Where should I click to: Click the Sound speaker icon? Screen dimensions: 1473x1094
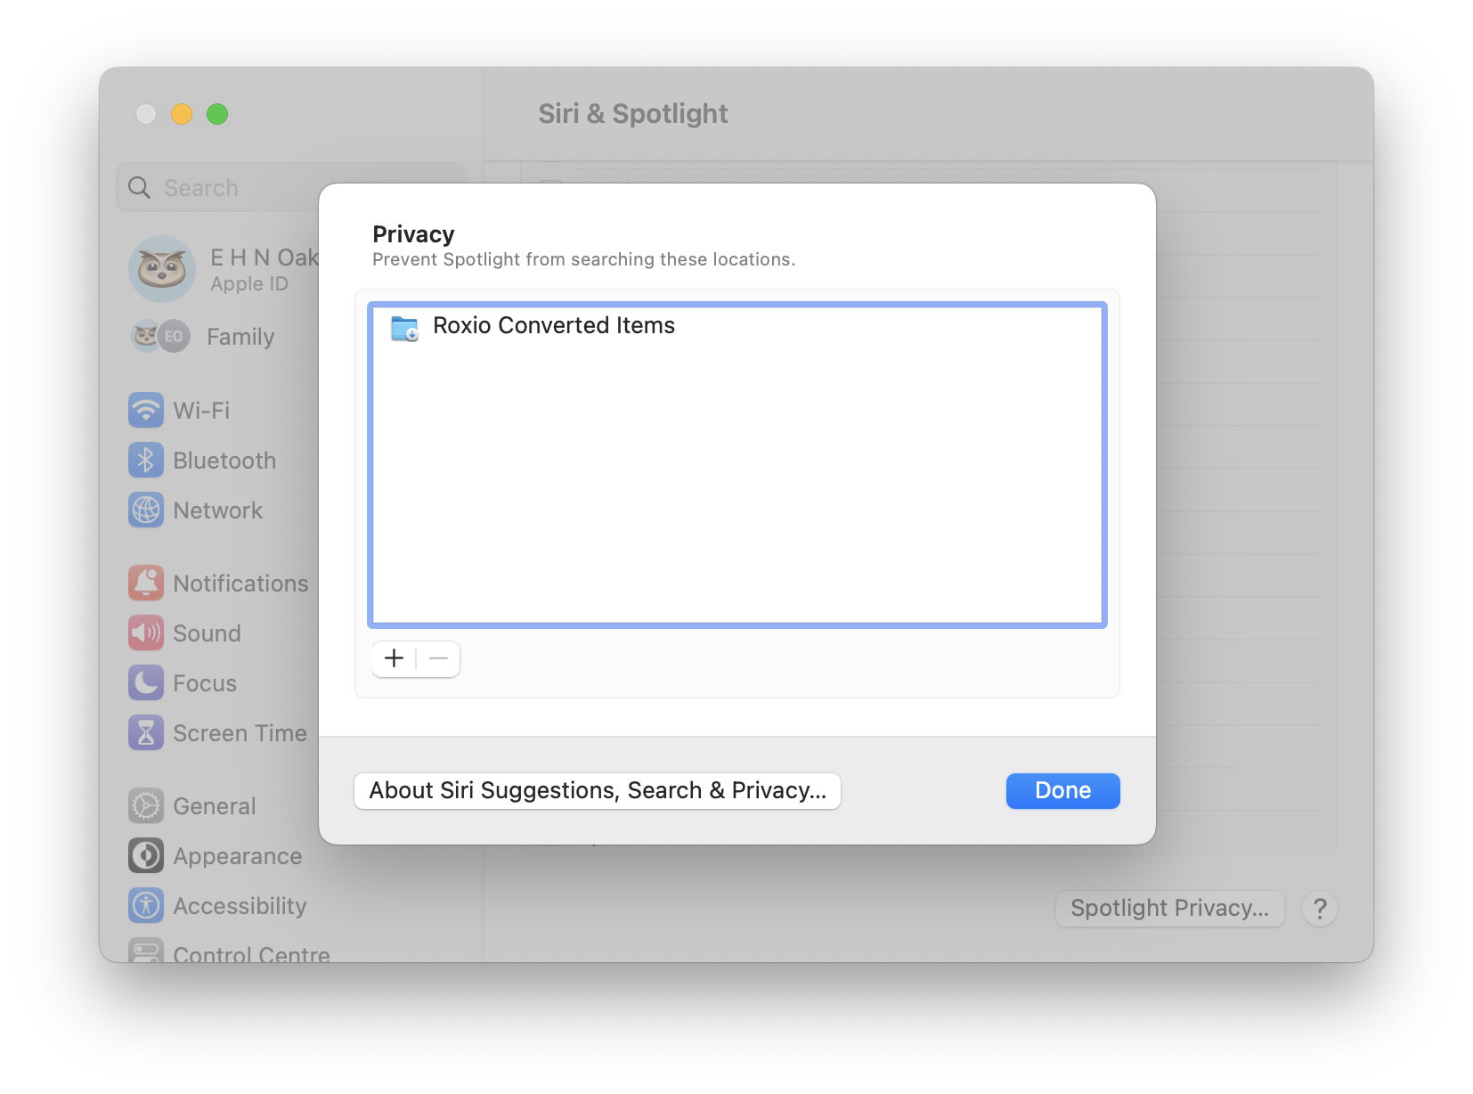point(146,633)
